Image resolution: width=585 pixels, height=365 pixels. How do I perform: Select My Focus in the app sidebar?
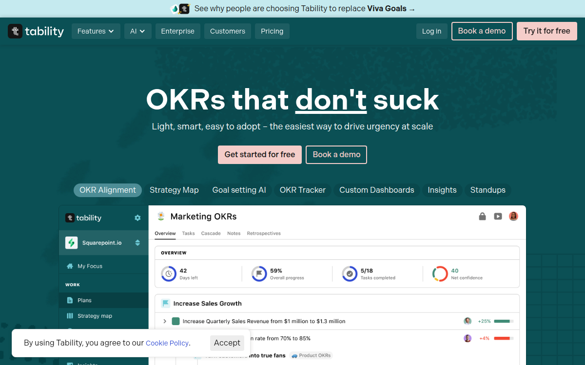104,266
